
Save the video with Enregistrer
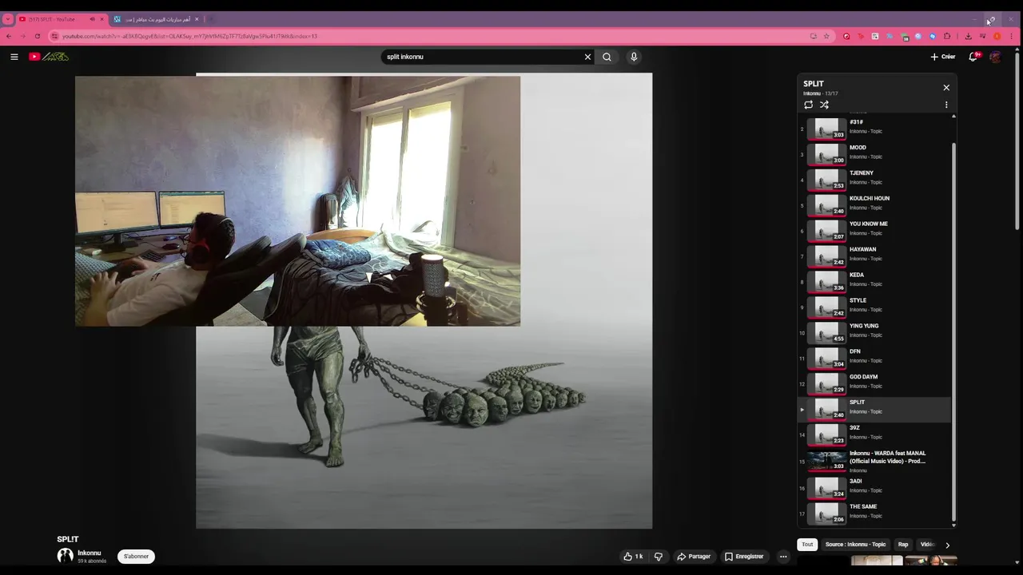click(744, 557)
